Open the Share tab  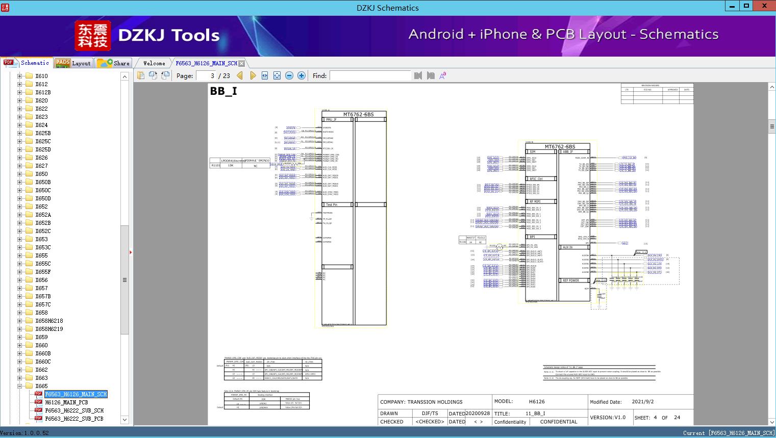[114, 63]
